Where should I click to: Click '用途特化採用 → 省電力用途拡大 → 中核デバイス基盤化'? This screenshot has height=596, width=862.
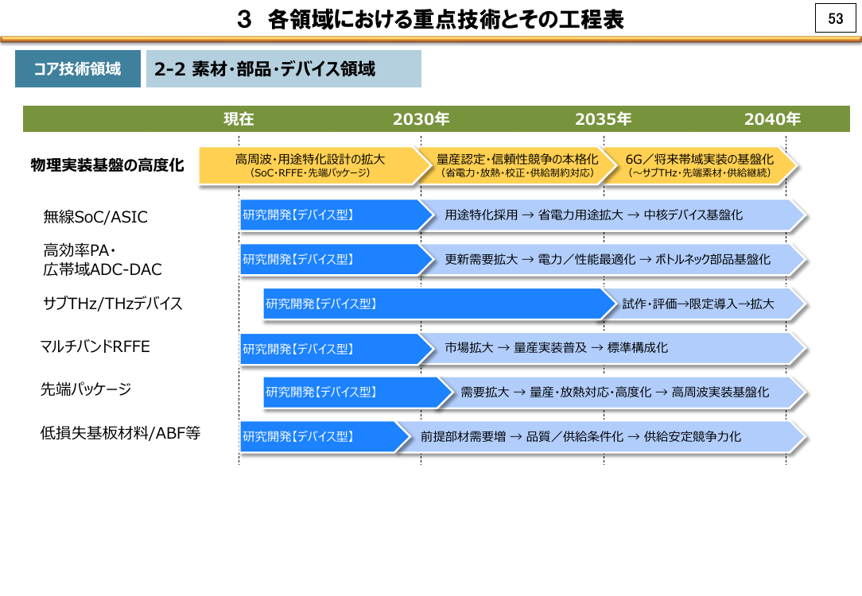pos(594,215)
